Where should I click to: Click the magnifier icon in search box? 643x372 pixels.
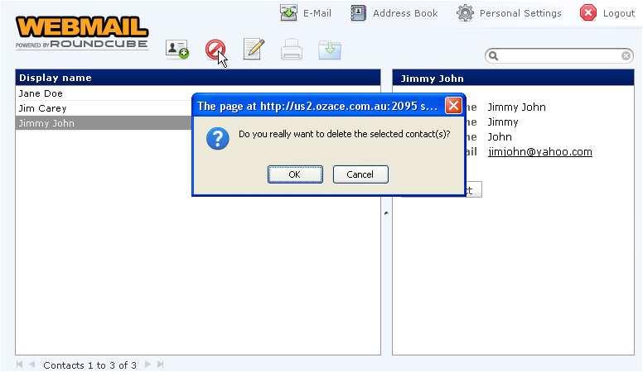493,56
